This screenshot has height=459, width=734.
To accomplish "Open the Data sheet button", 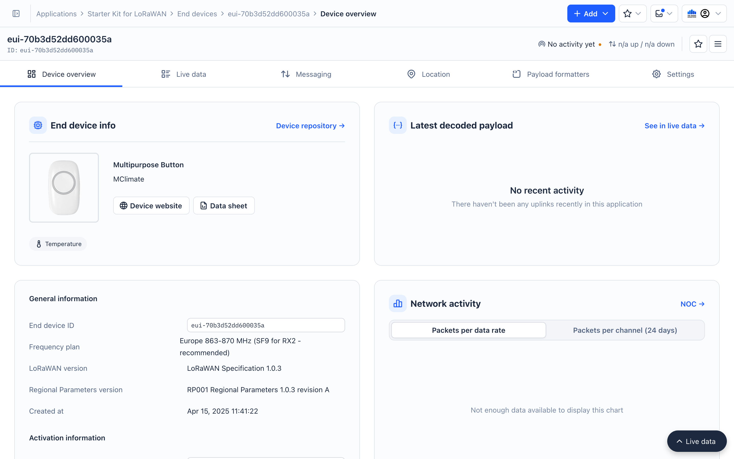I will point(224,206).
